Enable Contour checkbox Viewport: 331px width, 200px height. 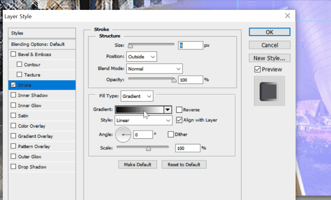point(19,64)
